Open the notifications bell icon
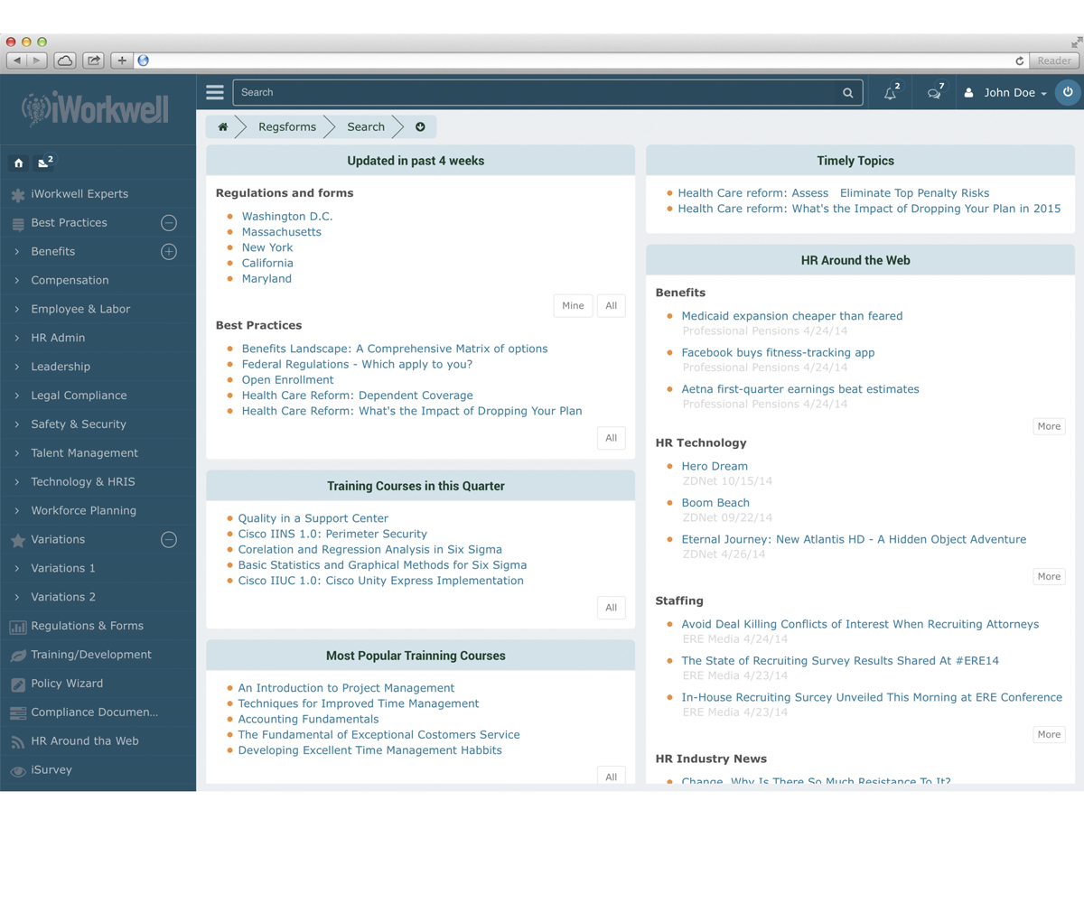1084x903 pixels. [891, 92]
